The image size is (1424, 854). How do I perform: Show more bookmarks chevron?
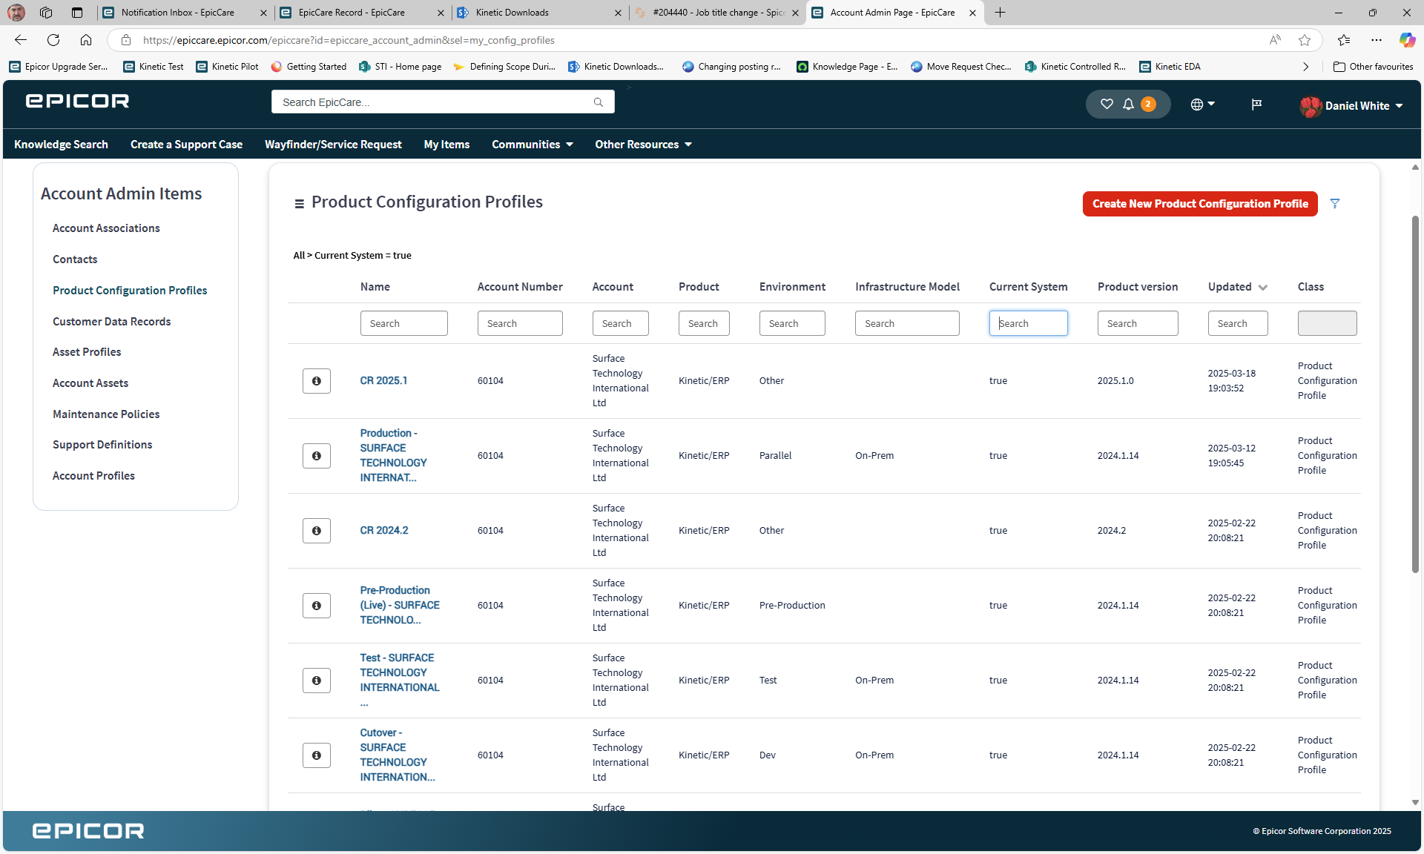click(x=1306, y=67)
